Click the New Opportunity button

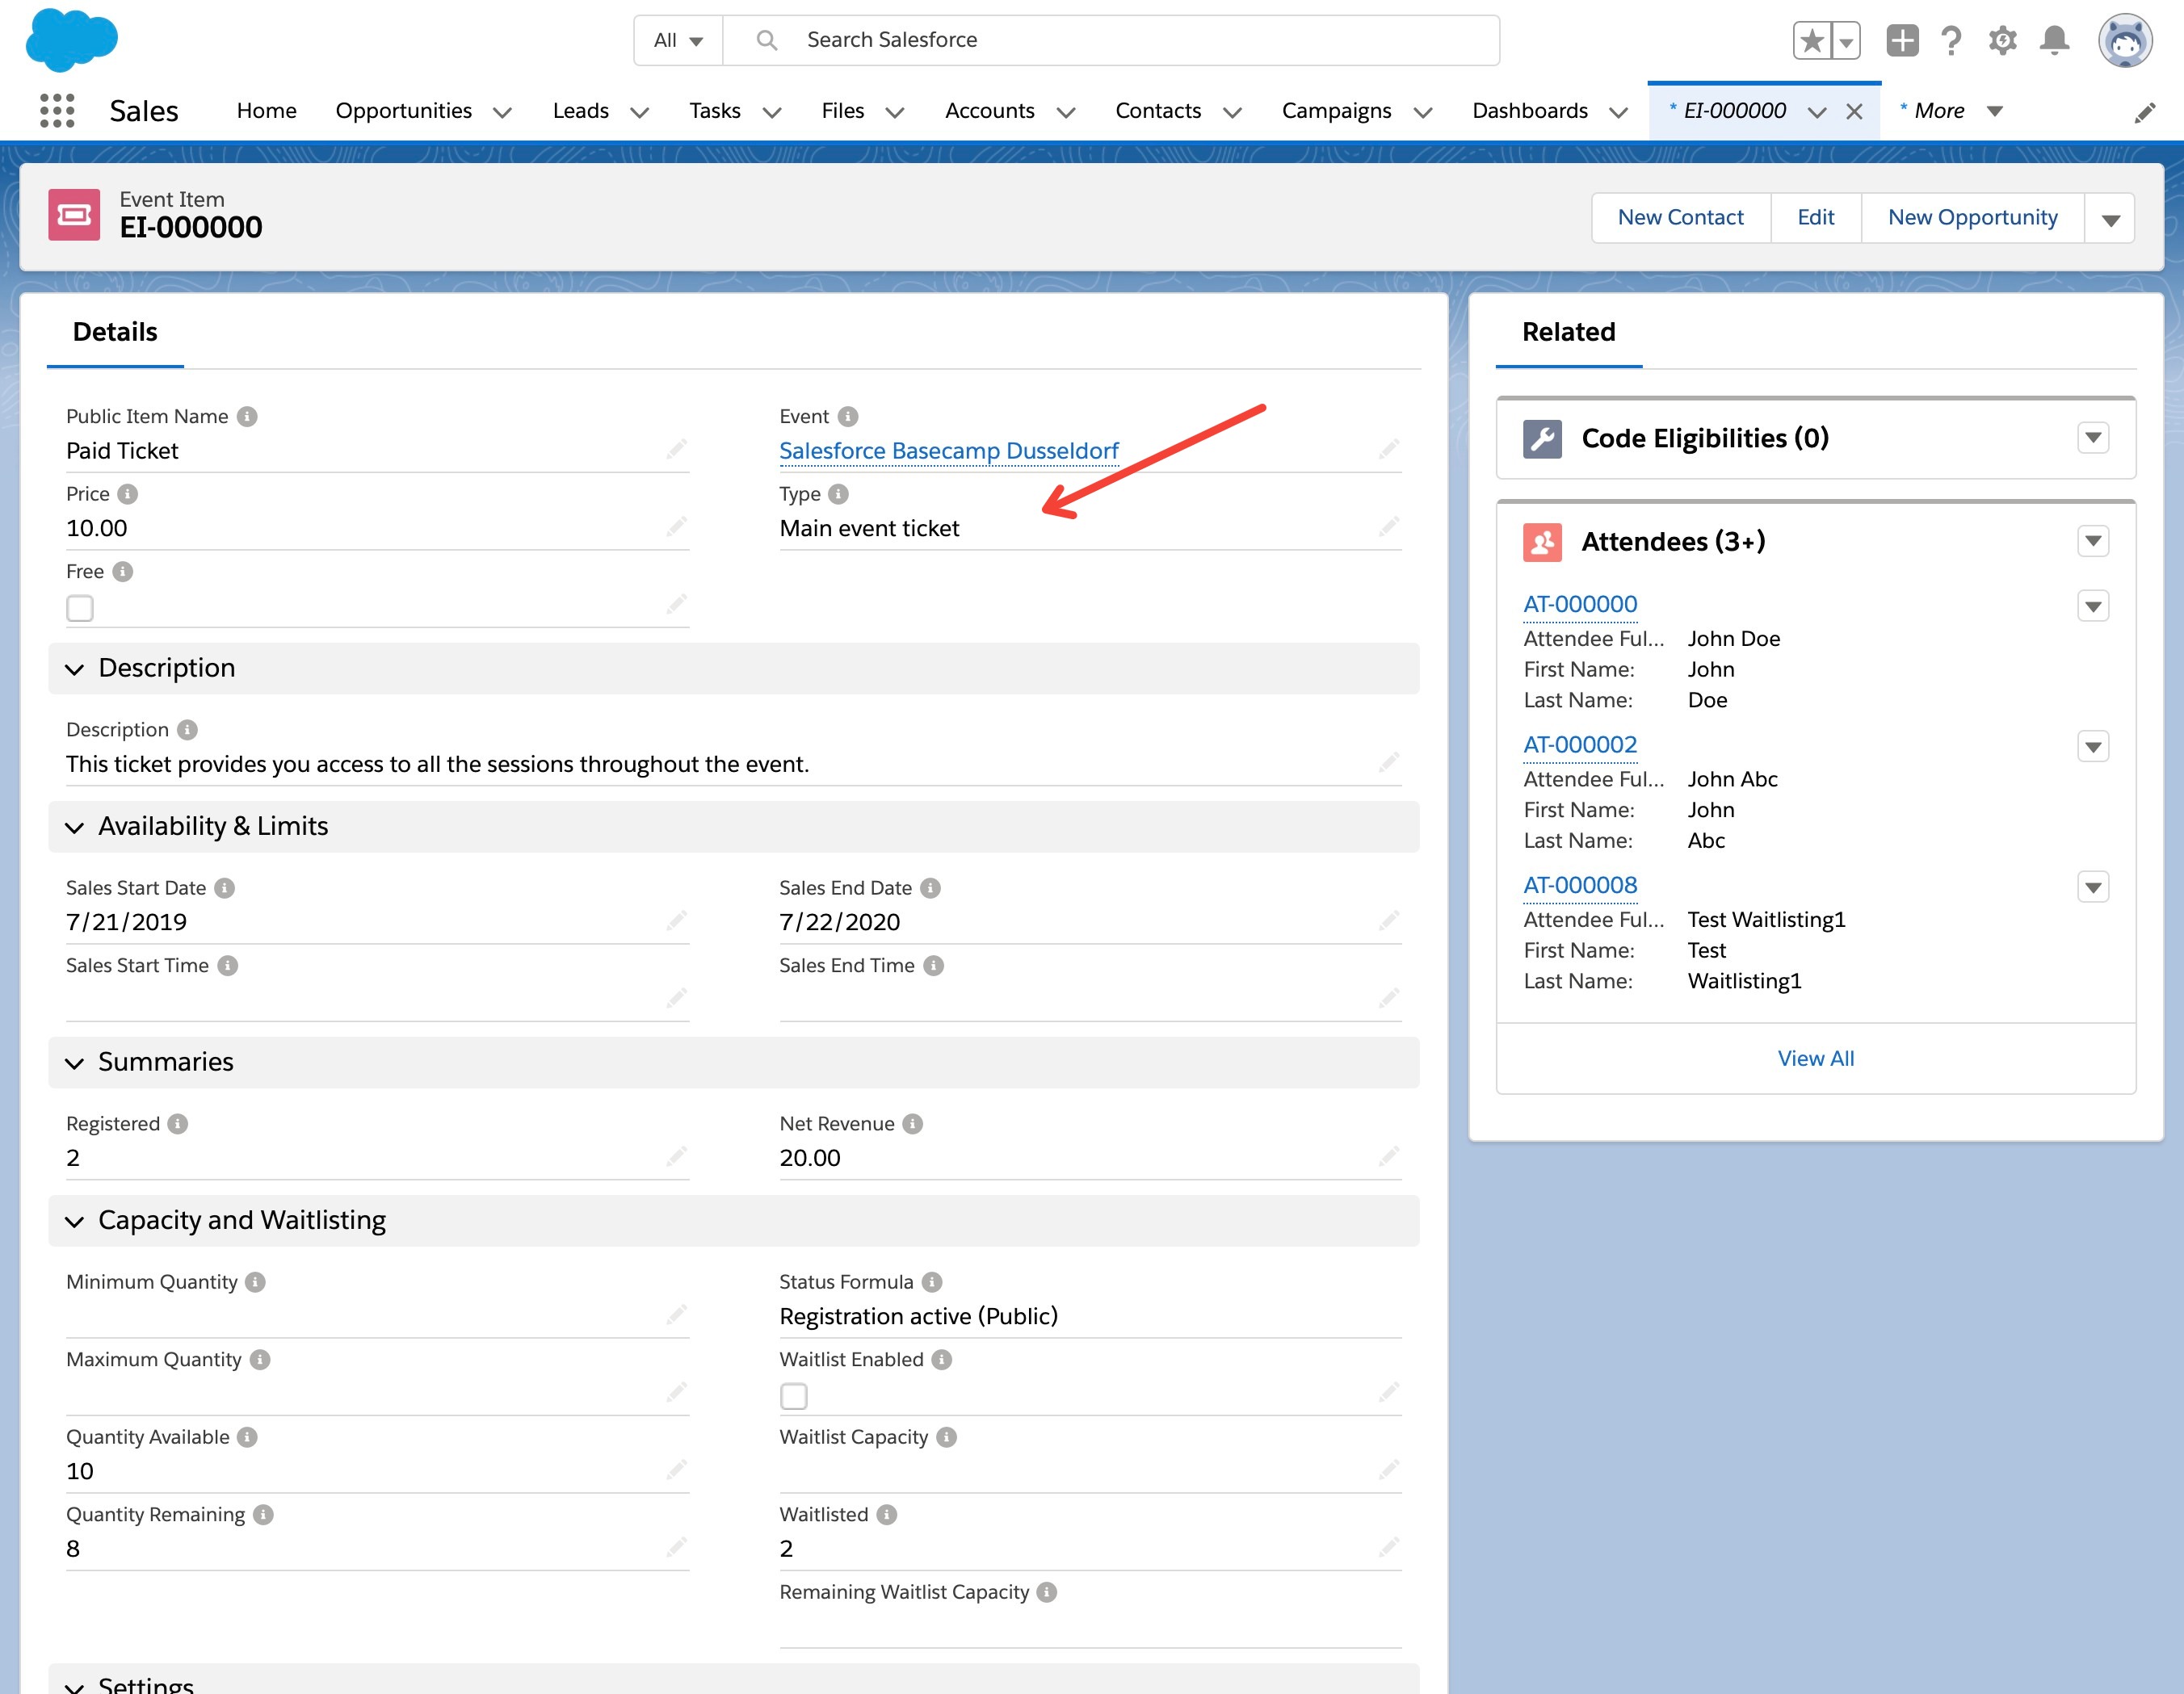1972,218
